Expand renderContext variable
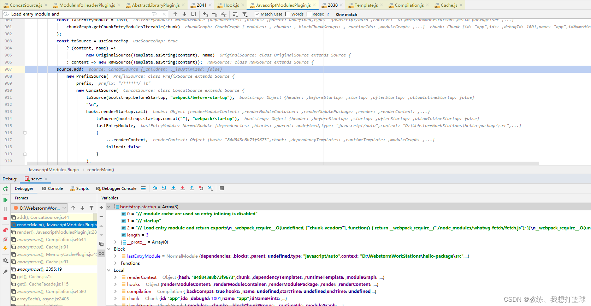The width and height of the screenshot is (591, 306). 116,277
